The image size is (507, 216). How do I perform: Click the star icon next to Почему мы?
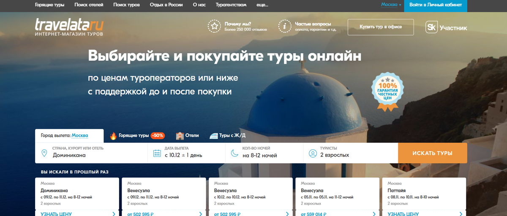coord(214,26)
